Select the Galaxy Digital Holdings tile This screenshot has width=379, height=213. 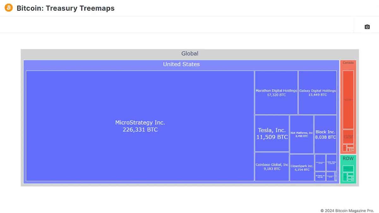point(317,92)
